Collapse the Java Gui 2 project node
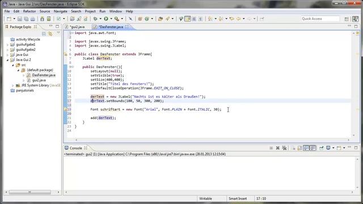The image size is (363, 204). (x=7, y=60)
